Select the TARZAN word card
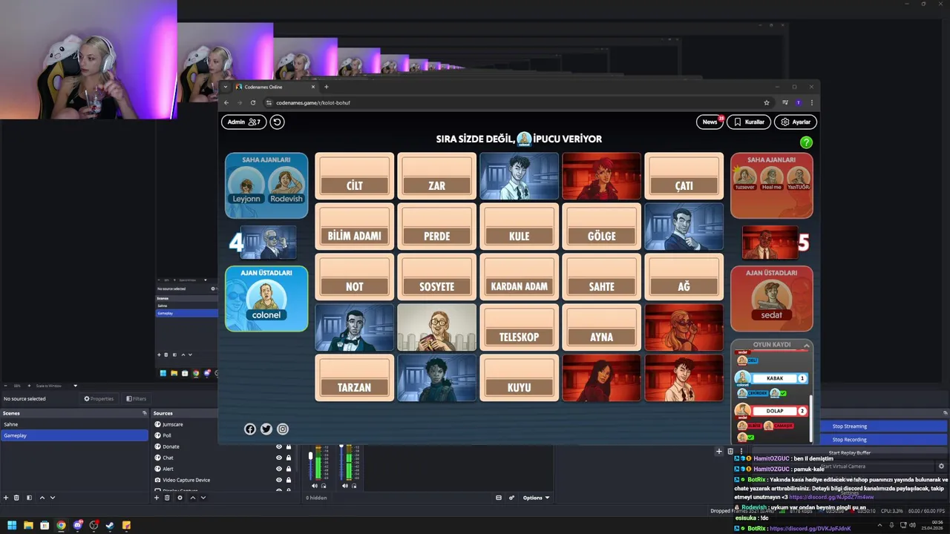The height and width of the screenshot is (534, 950). pyautogui.click(x=355, y=378)
